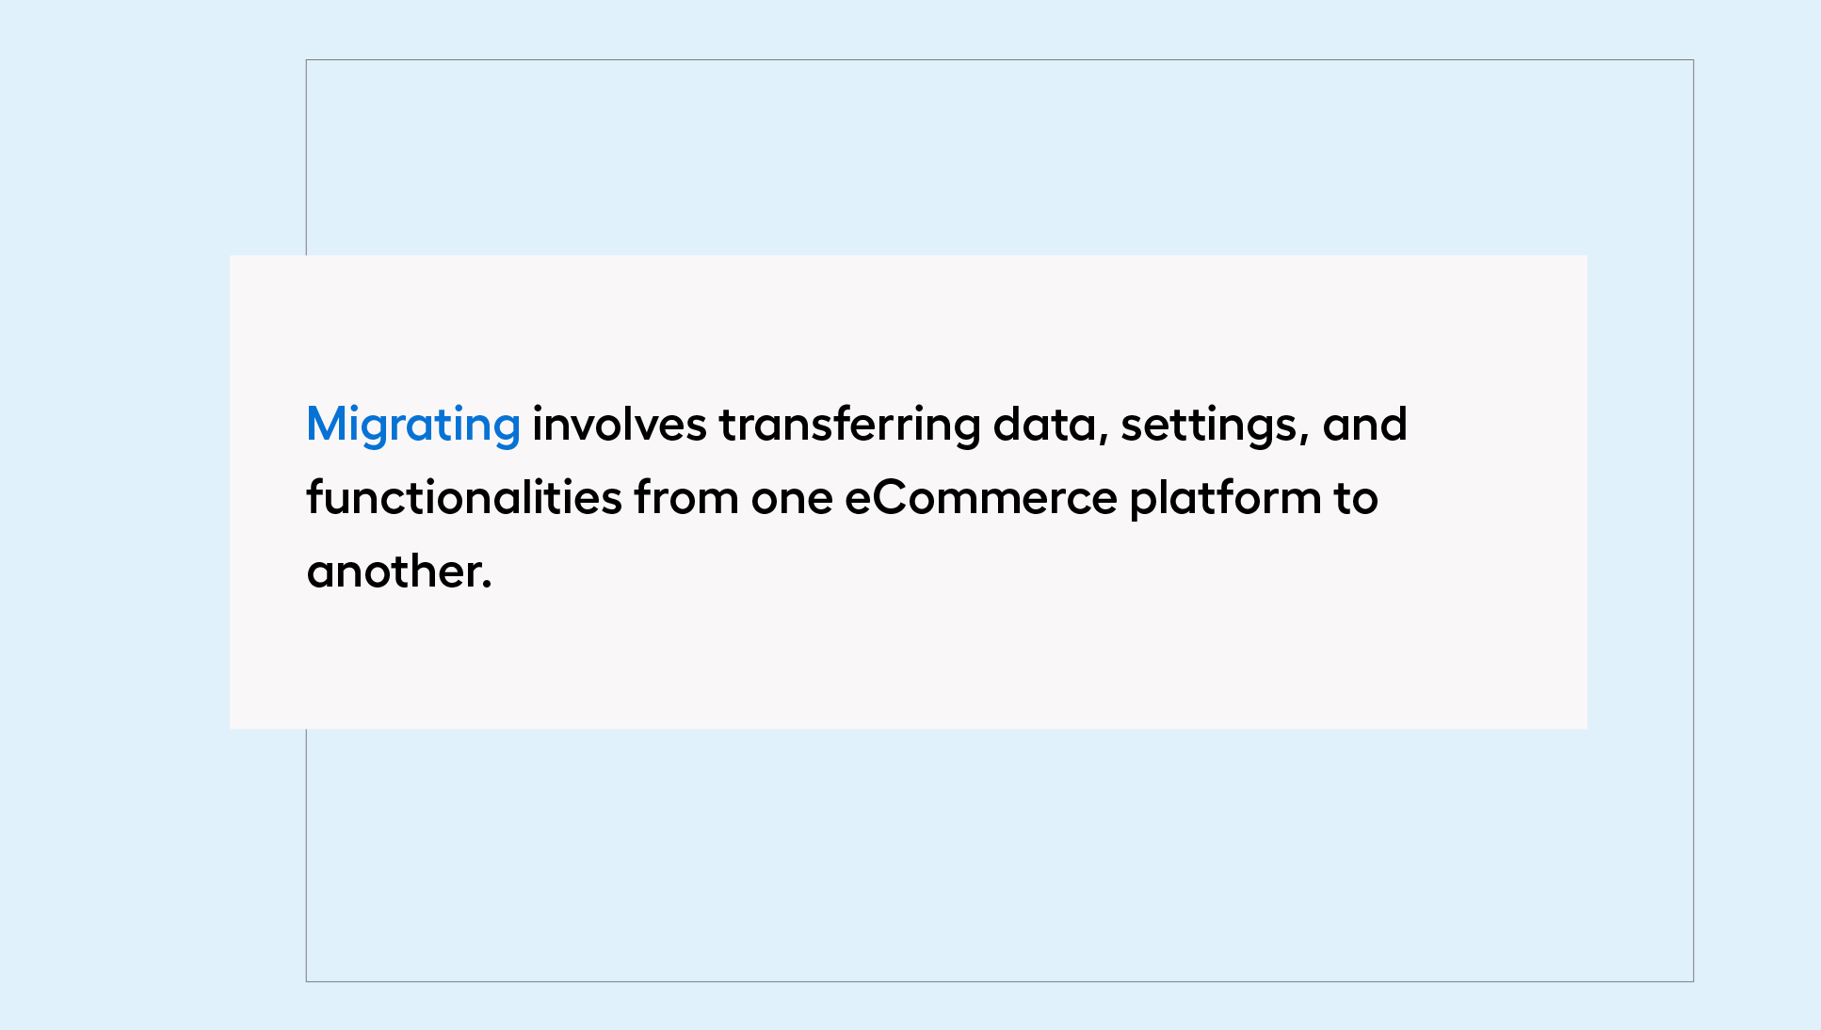The image size is (1821, 1030).
Task: Click the comma after data
Action: (1103, 441)
